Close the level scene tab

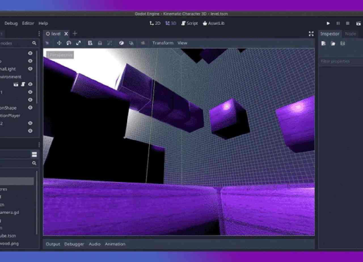66,34
